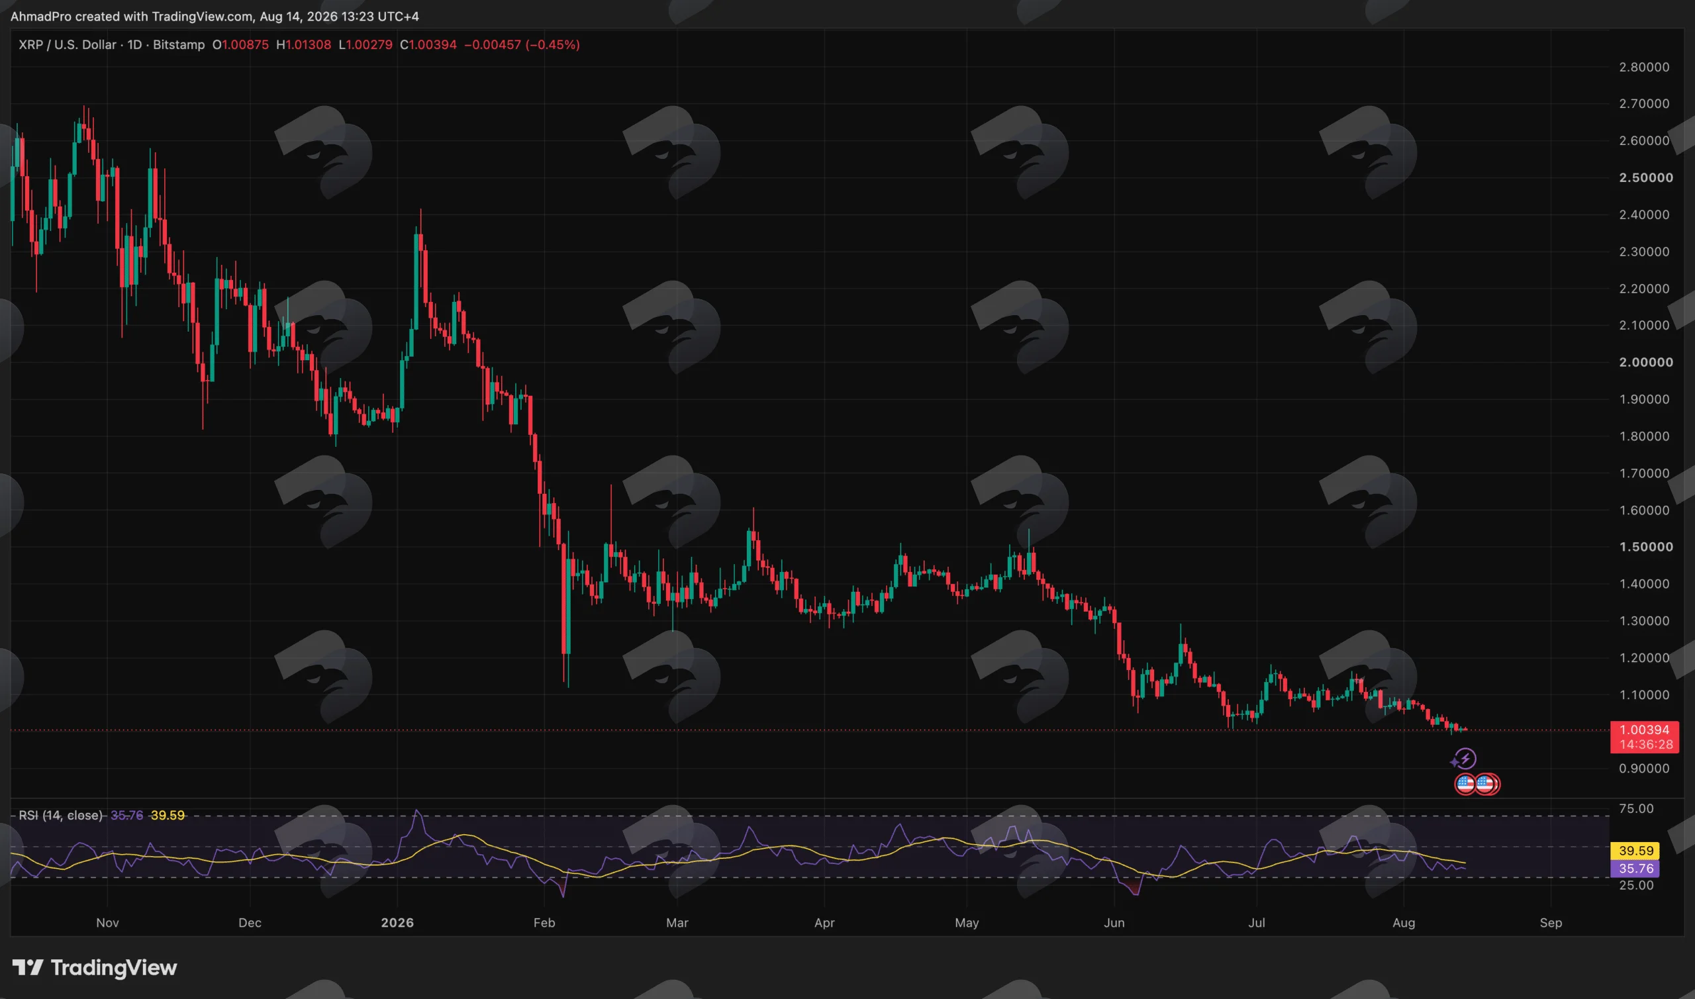
Task: Click the 1.50000 level on price scale
Action: 1646,547
